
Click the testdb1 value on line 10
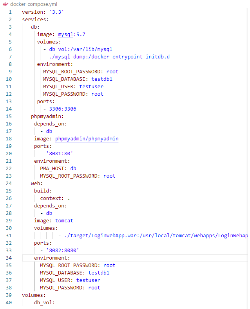(102, 79)
